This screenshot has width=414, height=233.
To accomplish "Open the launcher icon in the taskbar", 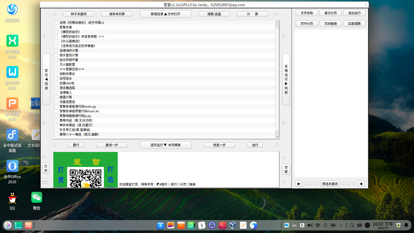I will 8,225.
